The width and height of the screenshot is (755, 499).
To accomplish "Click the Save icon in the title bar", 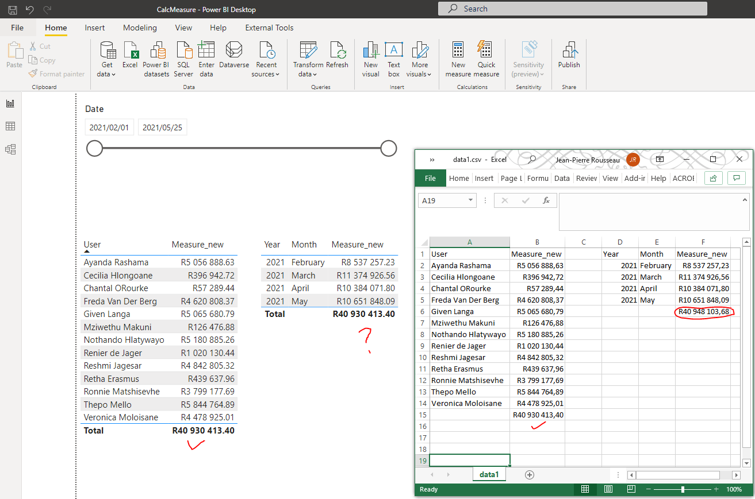I will [x=12, y=10].
